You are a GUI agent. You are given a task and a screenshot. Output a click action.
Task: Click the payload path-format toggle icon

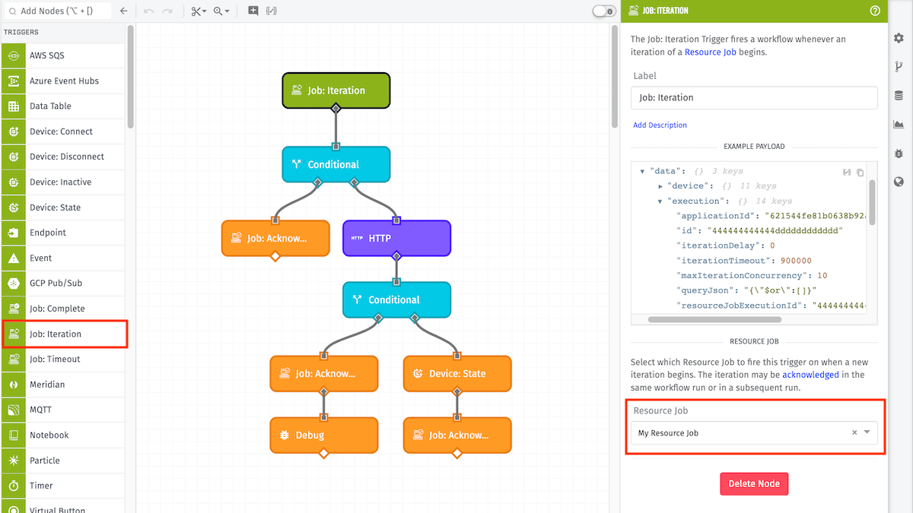(847, 173)
